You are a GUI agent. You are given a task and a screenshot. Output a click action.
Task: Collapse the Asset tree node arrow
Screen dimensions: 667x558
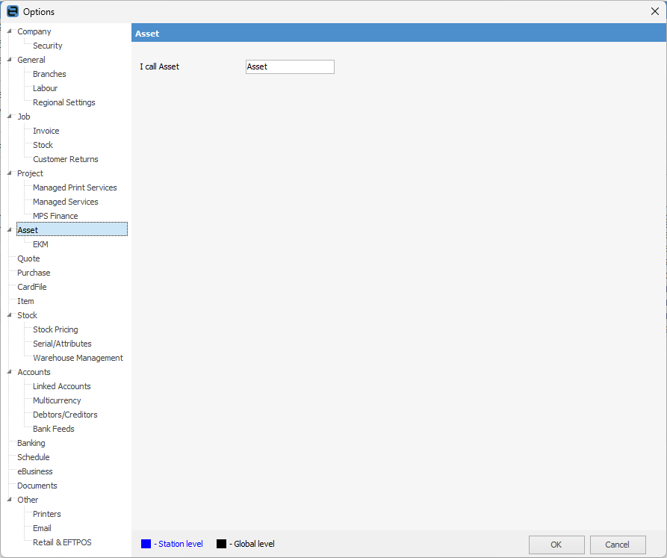(10, 229)
